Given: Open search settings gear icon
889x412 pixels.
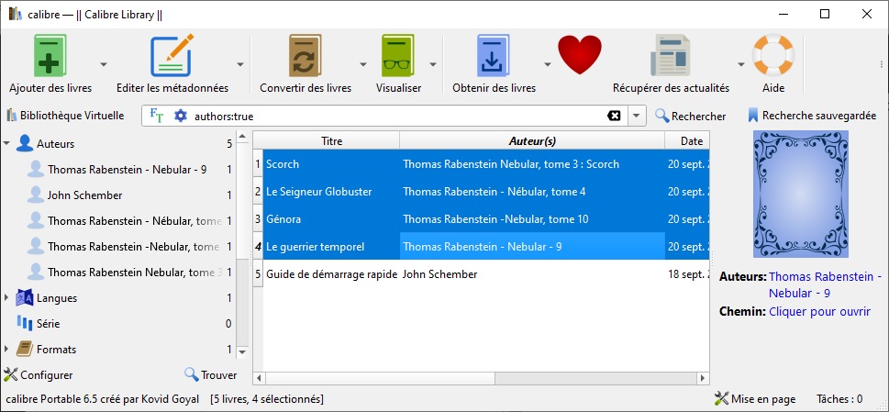Looking at the screenshot, I should click(181, 117).
